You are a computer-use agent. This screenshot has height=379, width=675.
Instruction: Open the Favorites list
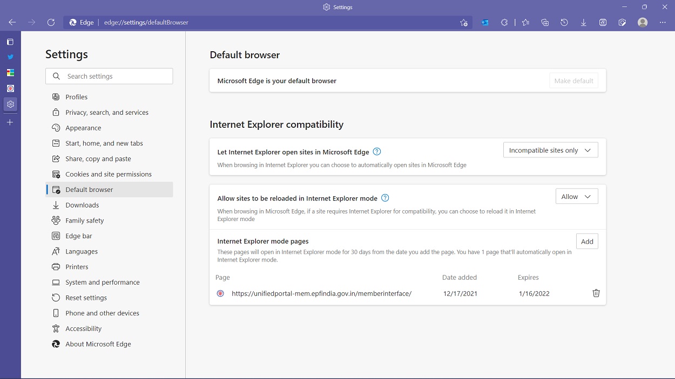click(525, 23)
